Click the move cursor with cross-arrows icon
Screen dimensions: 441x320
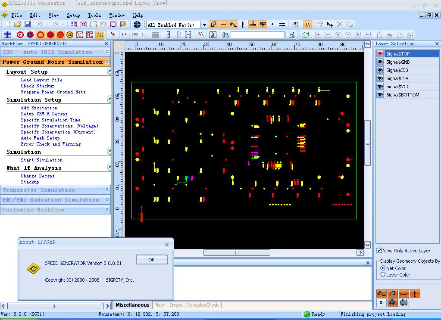coord(330,25)
